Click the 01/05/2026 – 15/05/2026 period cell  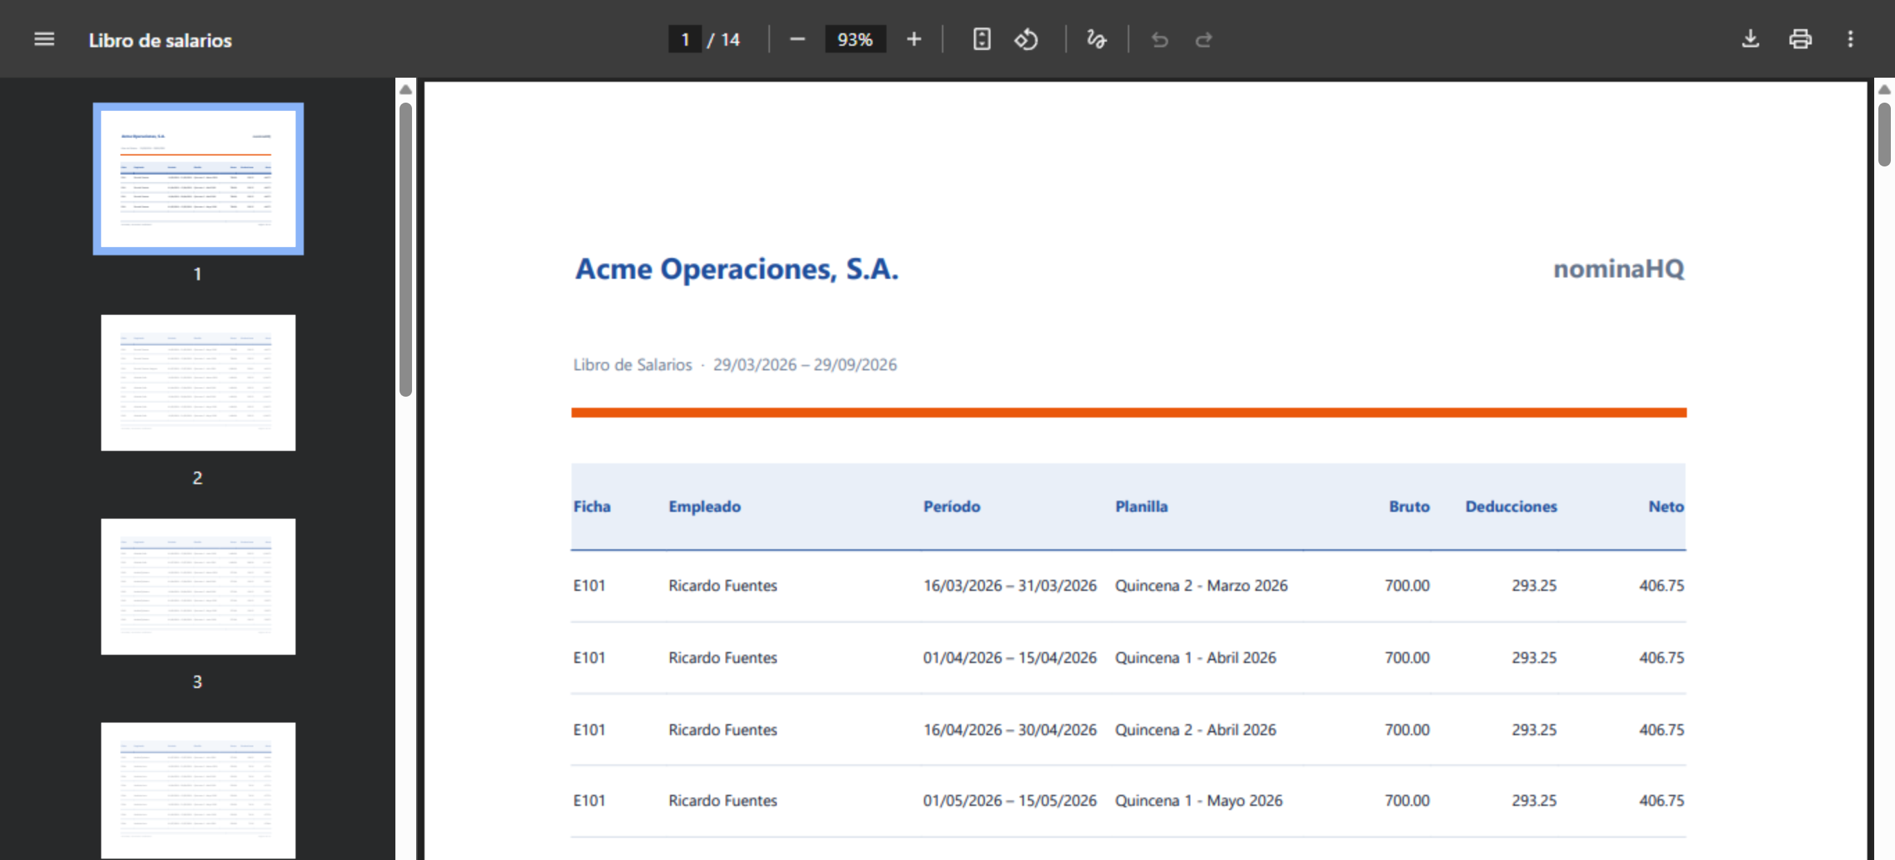click(x=1009, y=800)
